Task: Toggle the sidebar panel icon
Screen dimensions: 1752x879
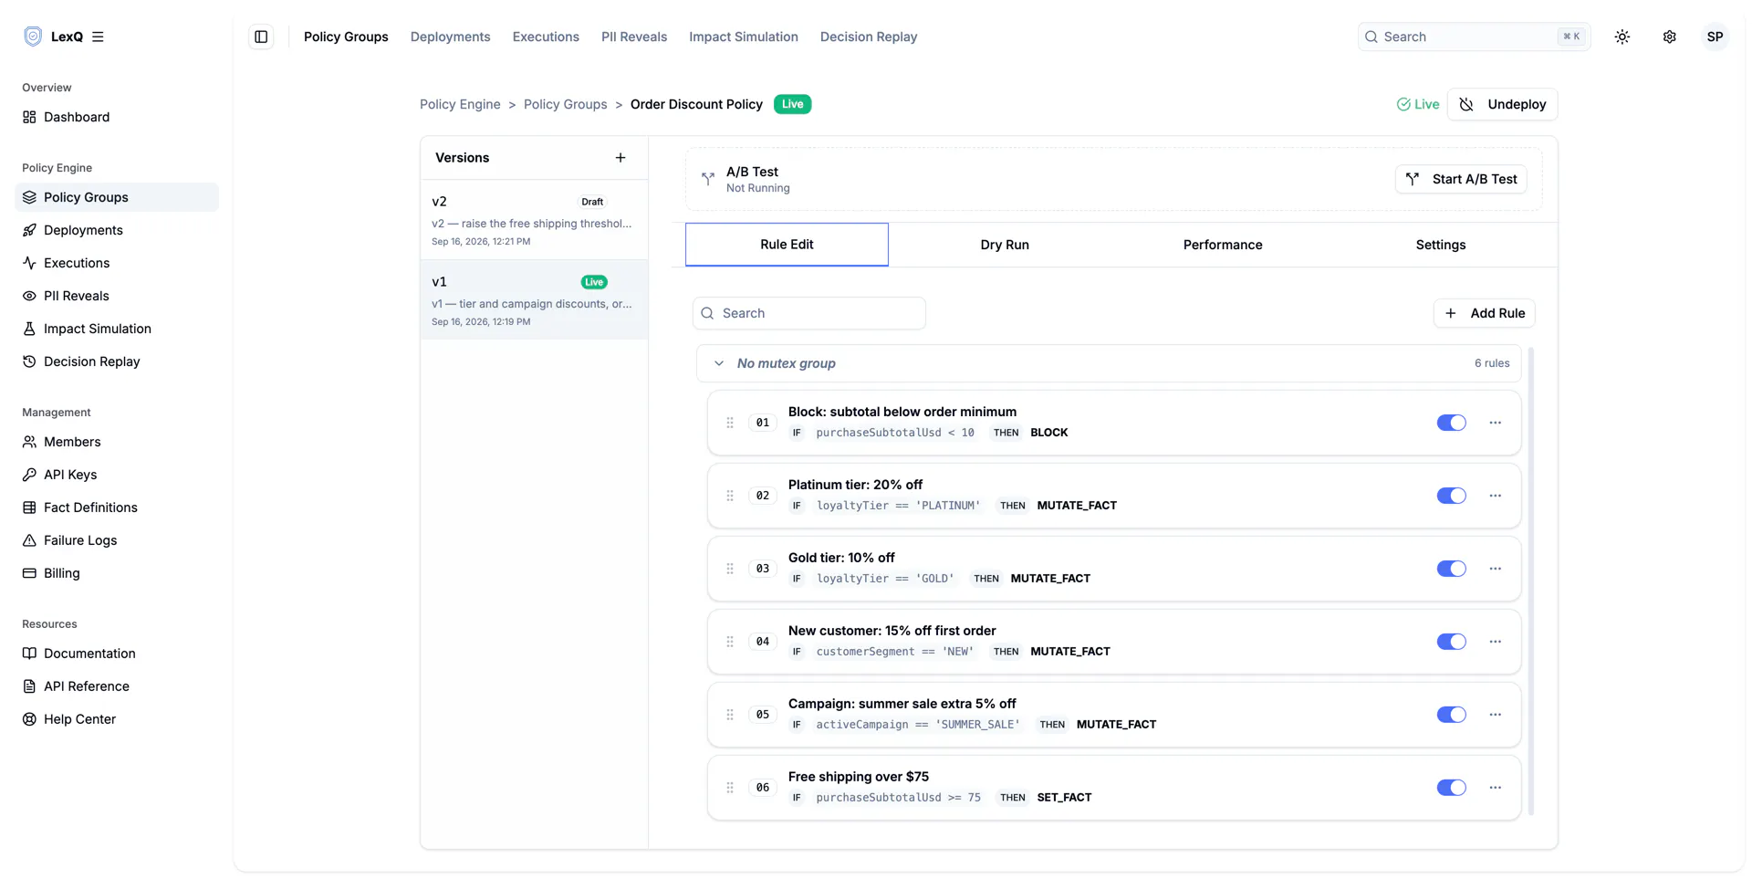Action: click(261, 37)
